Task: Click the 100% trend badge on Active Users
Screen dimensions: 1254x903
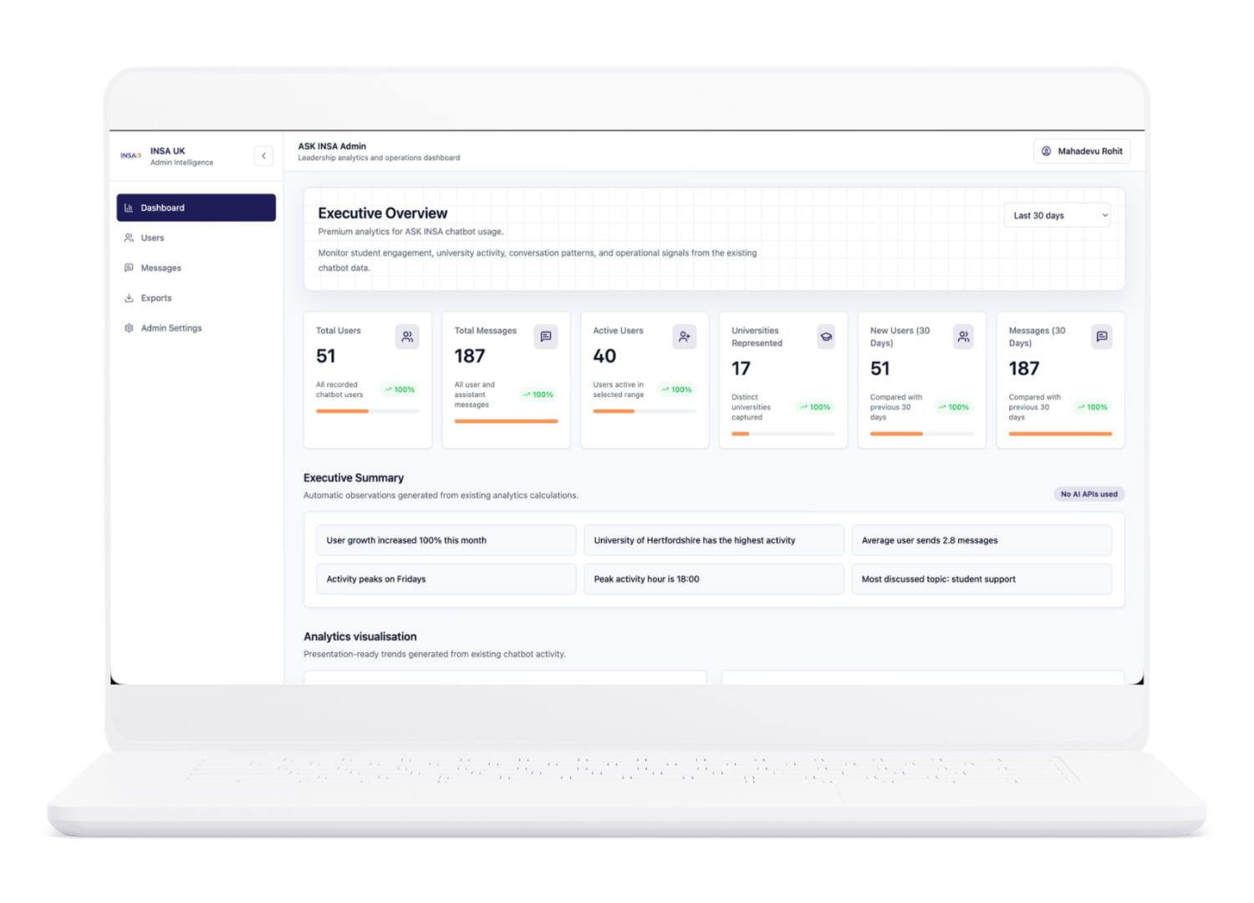Action: pyautogui.click(x=677, y=390)
